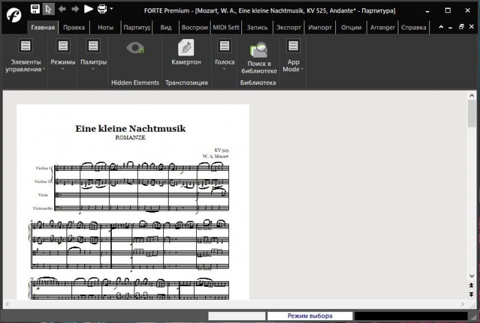Click the vertical scrollbar thumb

(x=472, y=114)
